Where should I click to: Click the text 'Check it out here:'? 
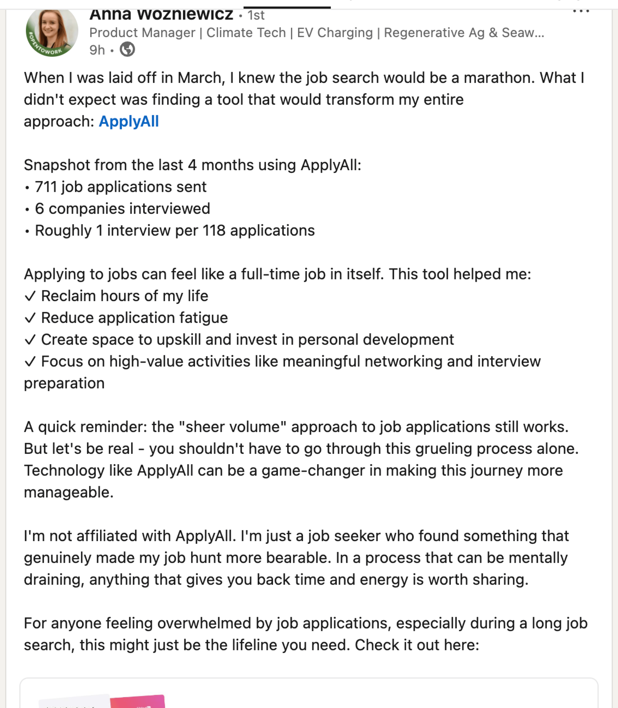click(417, 645)
